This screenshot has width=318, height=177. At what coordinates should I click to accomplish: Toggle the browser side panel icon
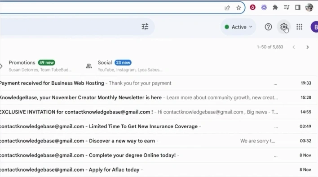pyautogui.click(x=297, y=8)
